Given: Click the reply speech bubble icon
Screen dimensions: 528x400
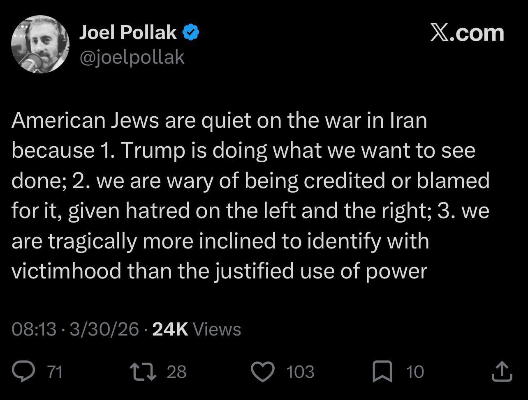Looking at the screenshot, I should pos(24,371).
